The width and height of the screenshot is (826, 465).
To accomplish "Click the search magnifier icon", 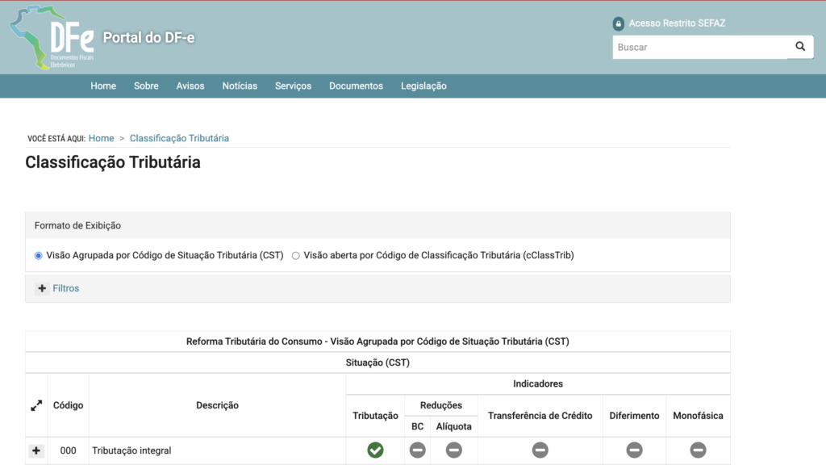I will tap(799, 47).
